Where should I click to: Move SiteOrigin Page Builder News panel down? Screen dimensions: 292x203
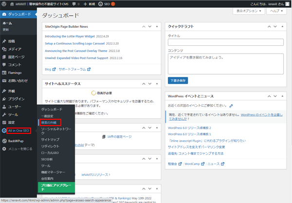(150, 26)
